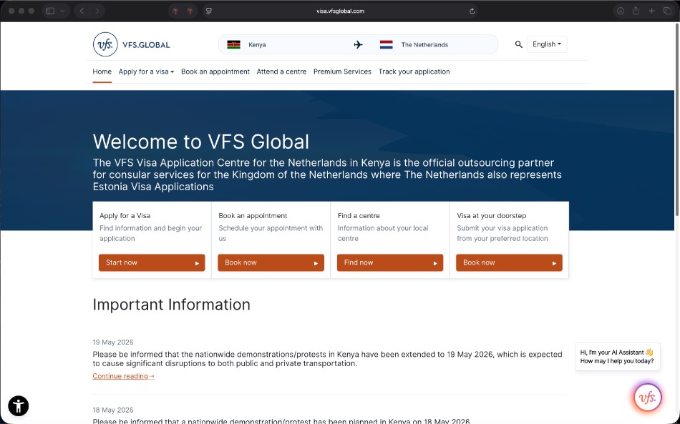This screenshot has width=680, height=424.
Task: Click the Safari share icon
Action: point(636,11)
